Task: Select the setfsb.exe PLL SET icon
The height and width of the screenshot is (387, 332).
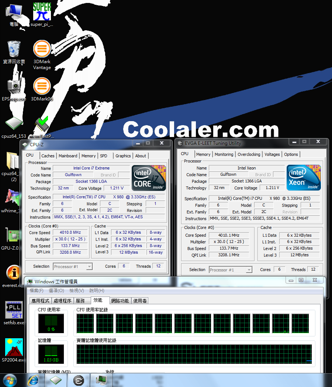Action: 14,313
